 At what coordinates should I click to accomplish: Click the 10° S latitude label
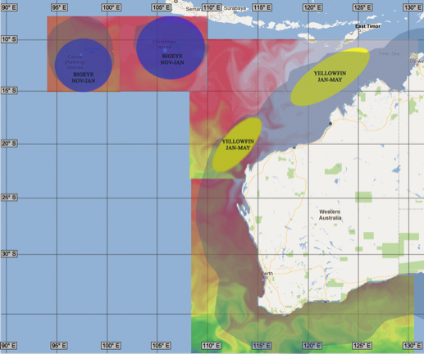coord(9,39)
